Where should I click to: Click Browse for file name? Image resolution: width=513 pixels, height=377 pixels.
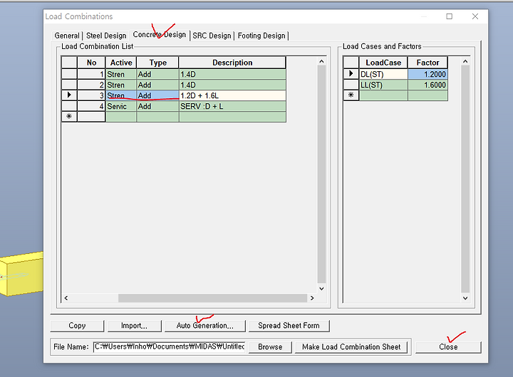coord(270,347)
